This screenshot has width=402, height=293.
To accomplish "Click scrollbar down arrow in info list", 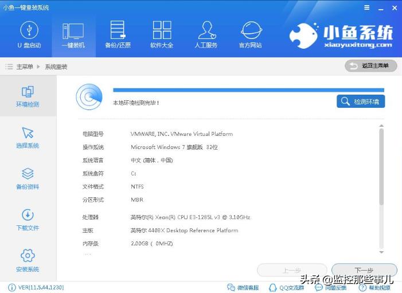I will (381, 252).
